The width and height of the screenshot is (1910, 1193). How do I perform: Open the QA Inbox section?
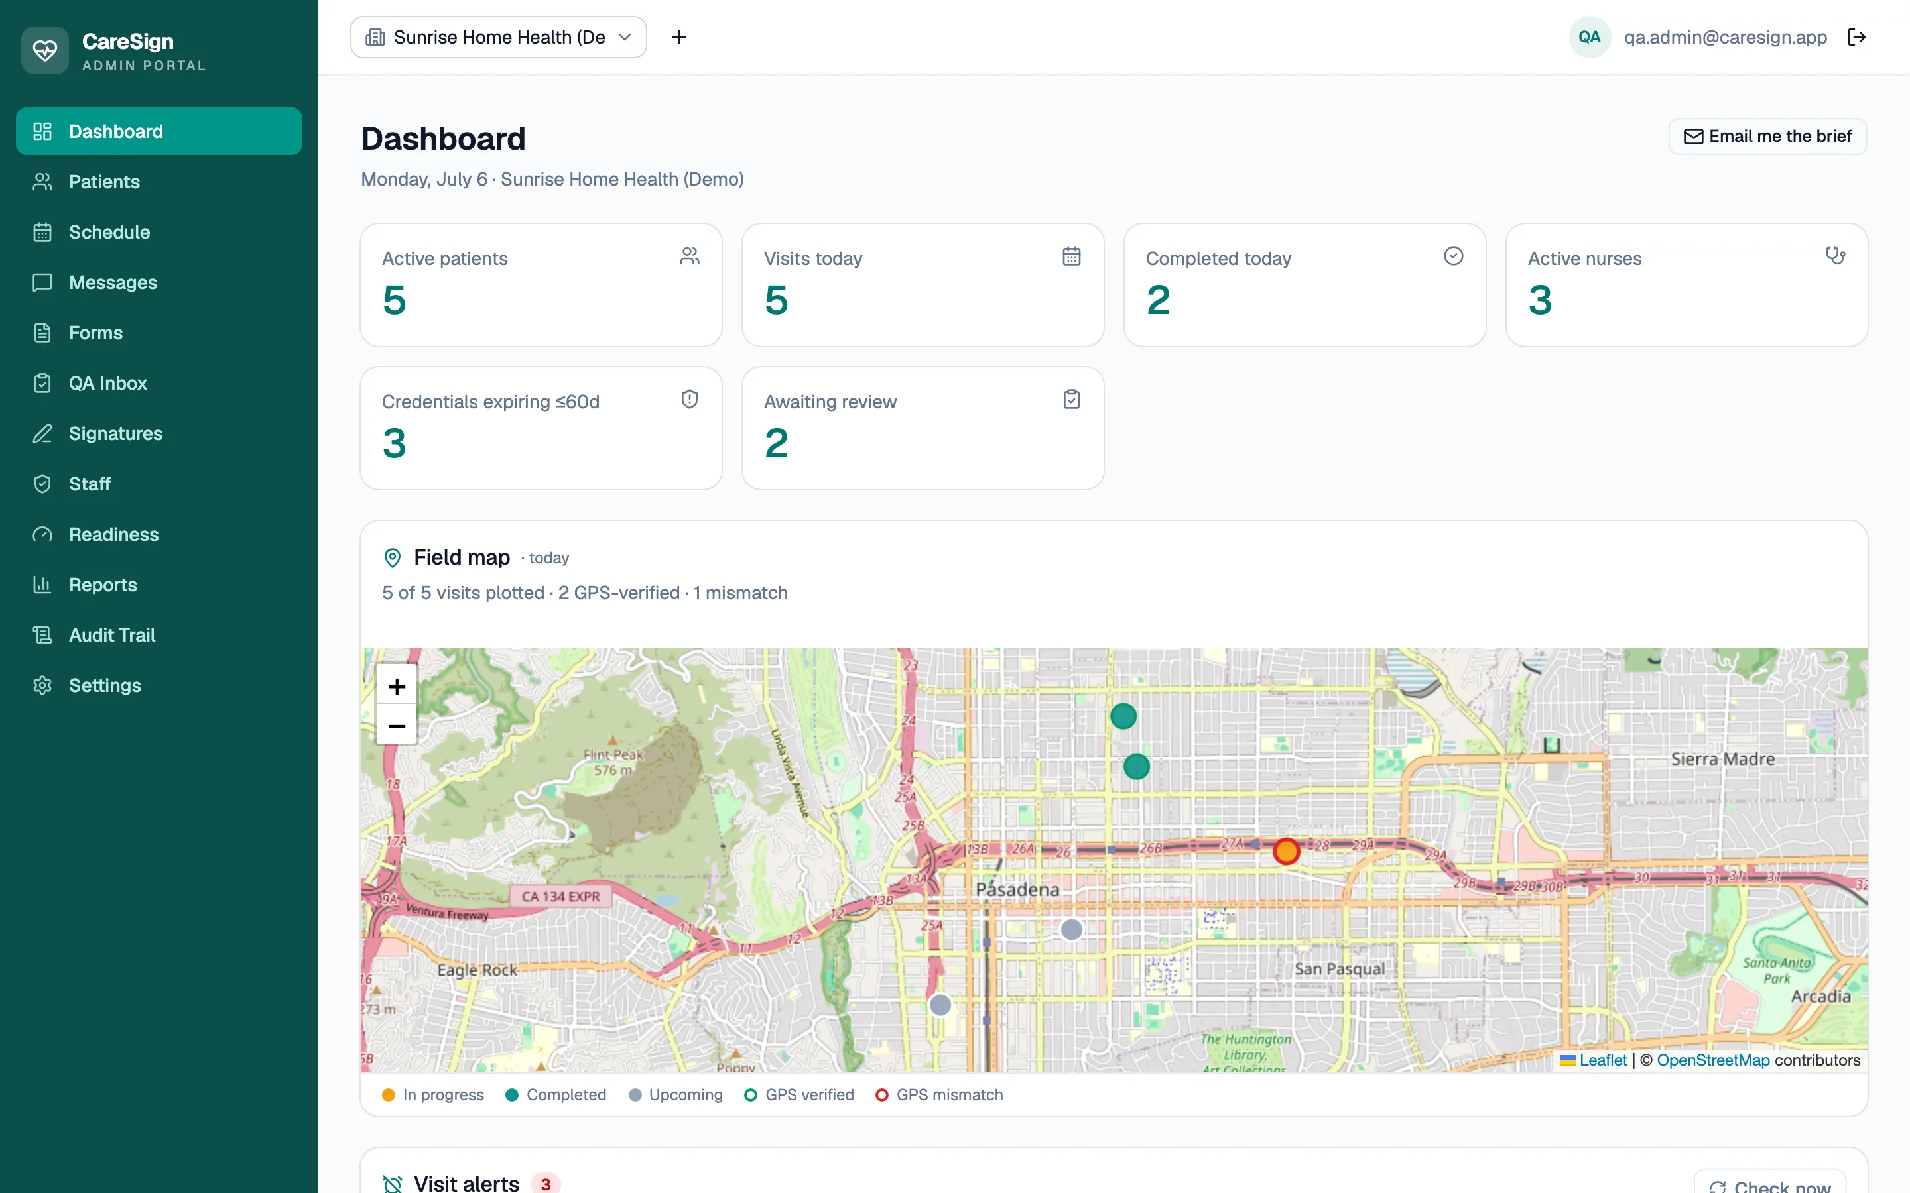pyautogui.click(x=159, y=384)
